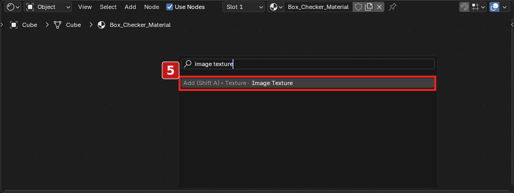Expand the overlays options chevron
This screenshot has width=514, height=193.
pyautogui.click(x=505, y=7)
